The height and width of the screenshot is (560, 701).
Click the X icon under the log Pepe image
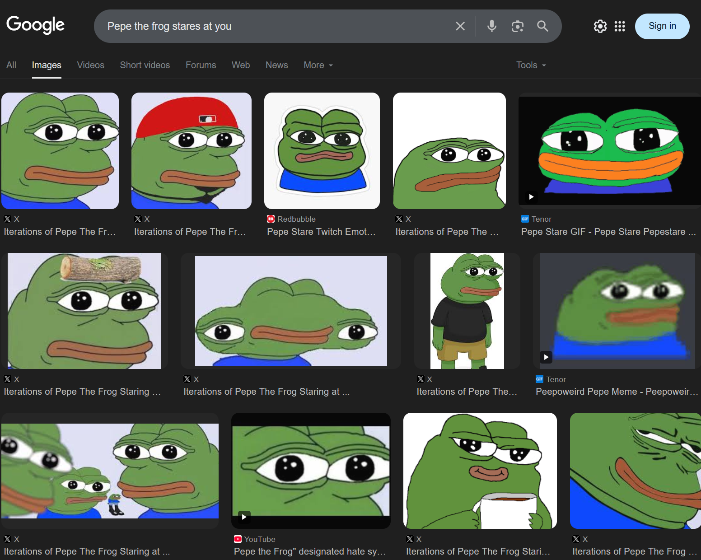pos(8,379)
